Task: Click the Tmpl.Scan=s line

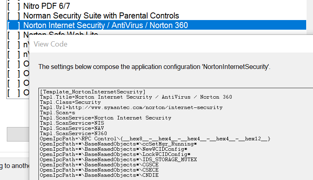Action: click(57, 113)
